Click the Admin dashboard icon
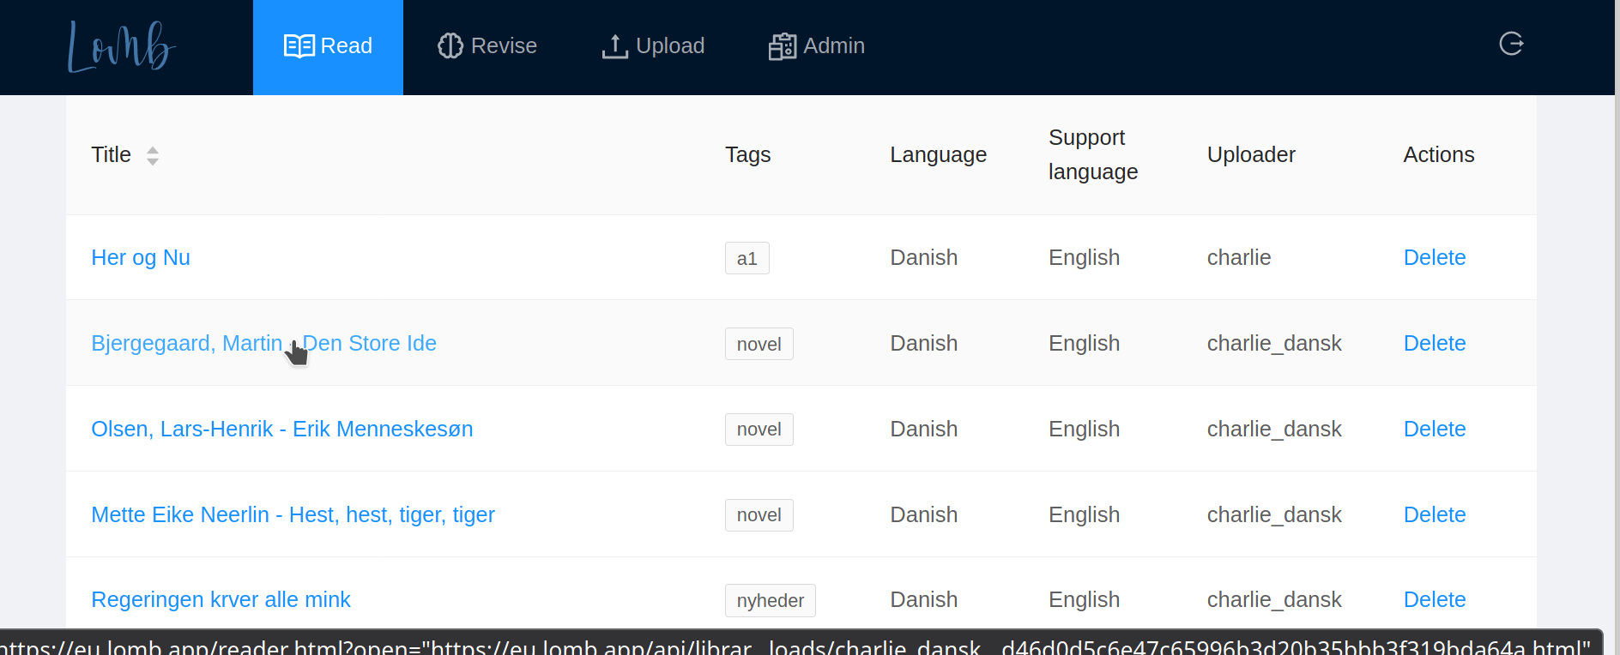Image resolution: width=1620 pixels, height=655 pixels. pos(782,46)
